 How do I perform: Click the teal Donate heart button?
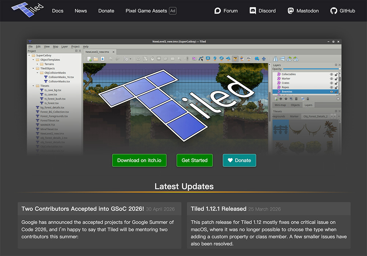point(239,161)
